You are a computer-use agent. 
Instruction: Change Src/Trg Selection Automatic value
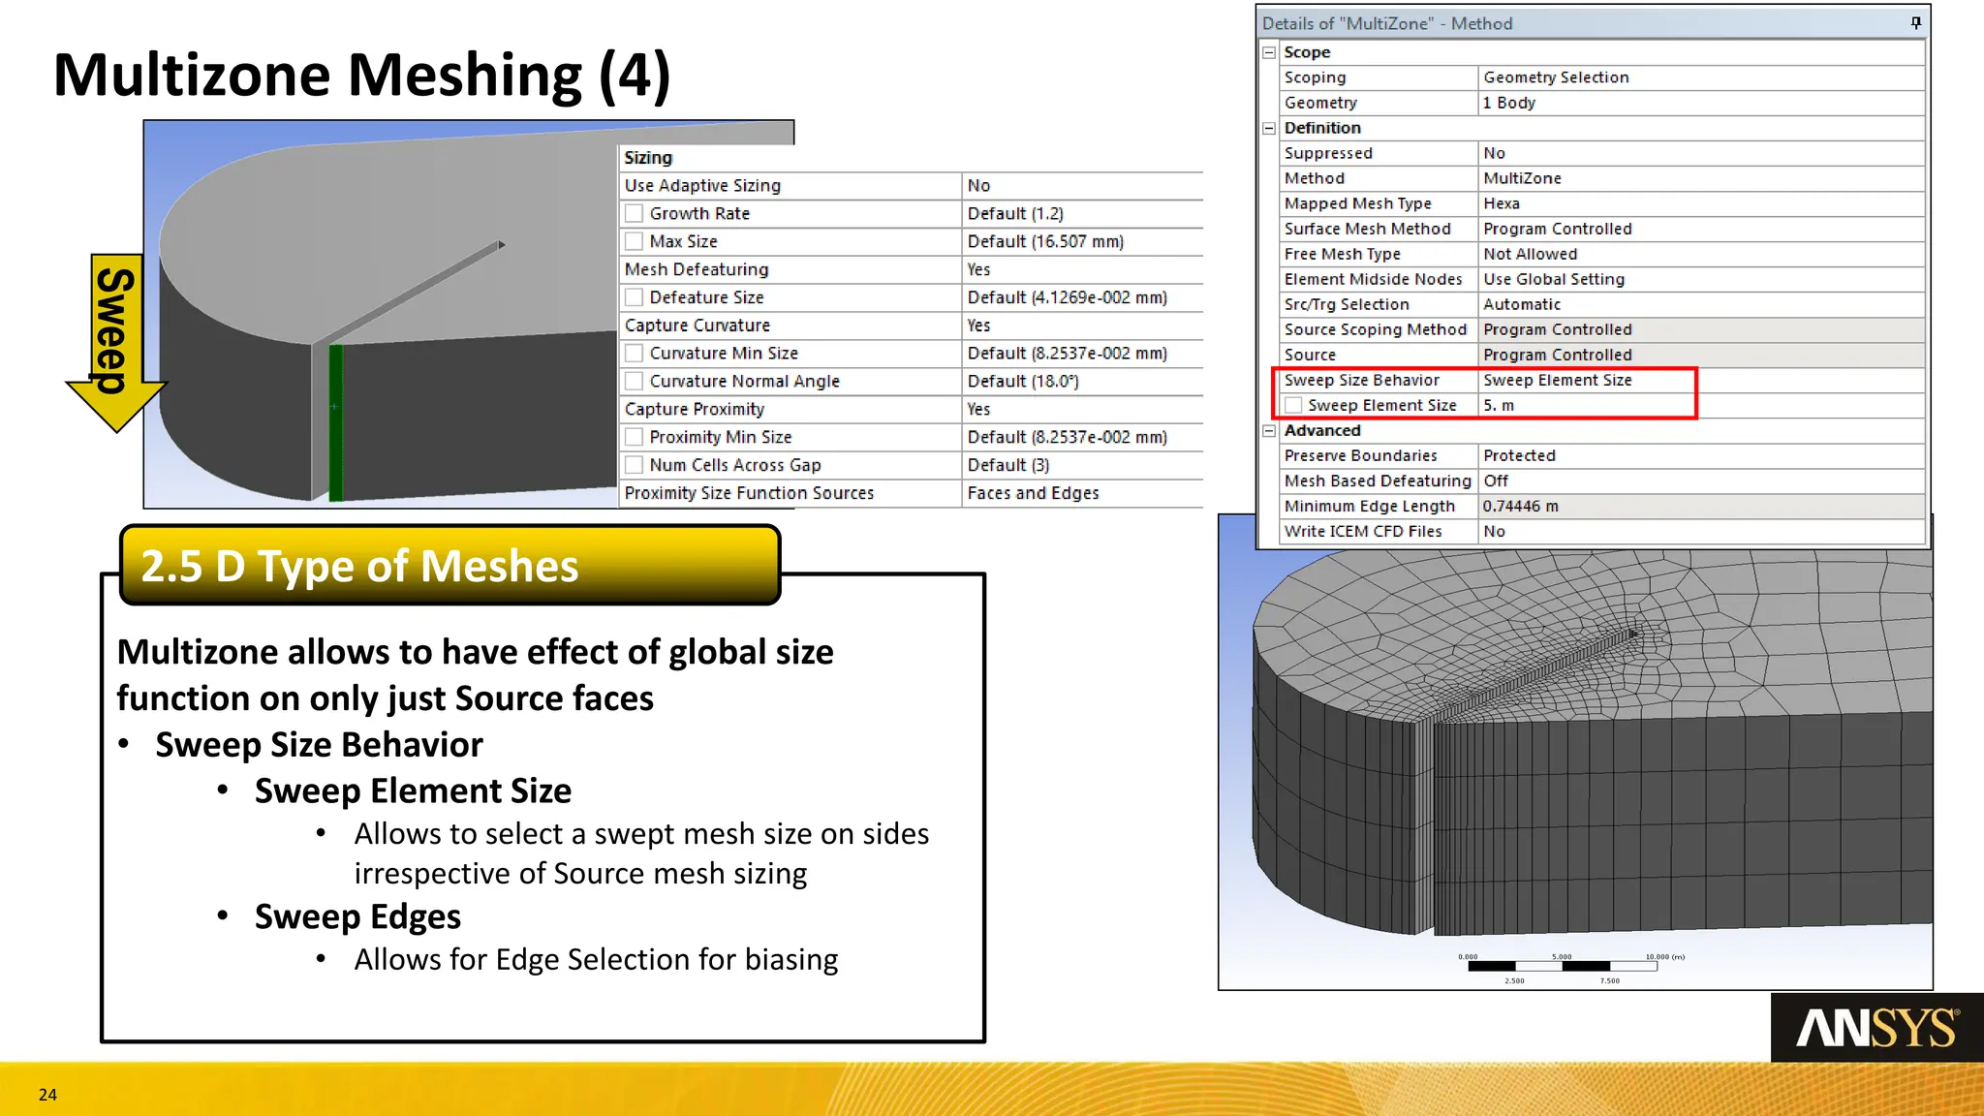(x=1700, y=304)
